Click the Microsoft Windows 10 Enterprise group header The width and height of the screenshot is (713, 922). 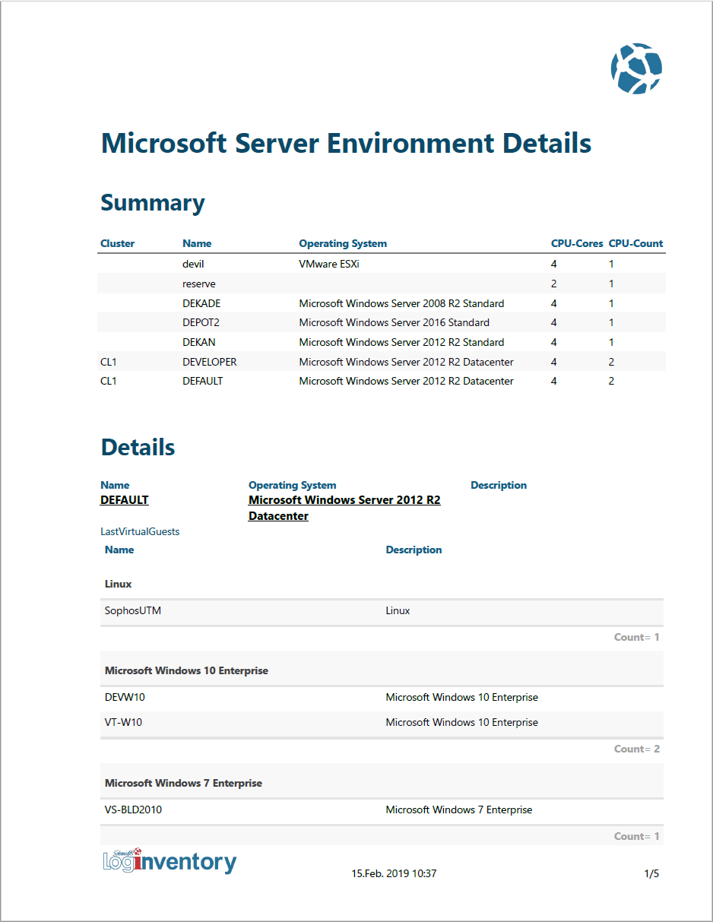coord(186,670)
